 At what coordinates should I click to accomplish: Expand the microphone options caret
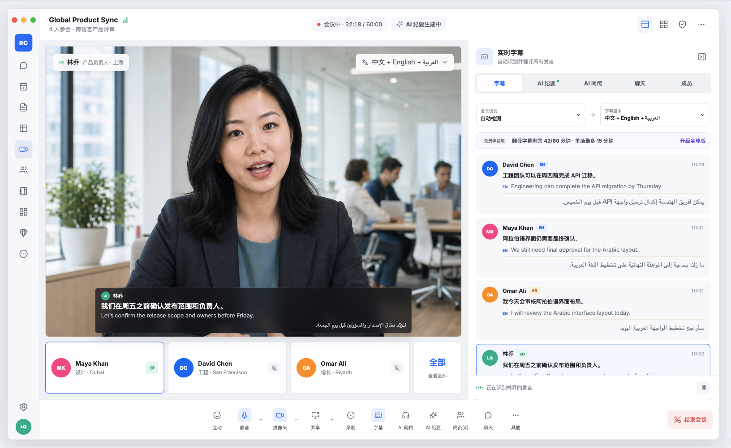[261, 420]
